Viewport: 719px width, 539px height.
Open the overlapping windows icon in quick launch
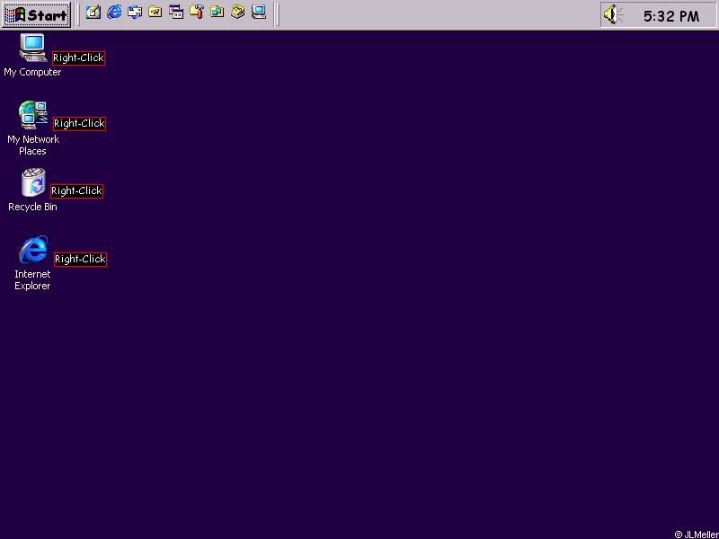tap(175, 12)
